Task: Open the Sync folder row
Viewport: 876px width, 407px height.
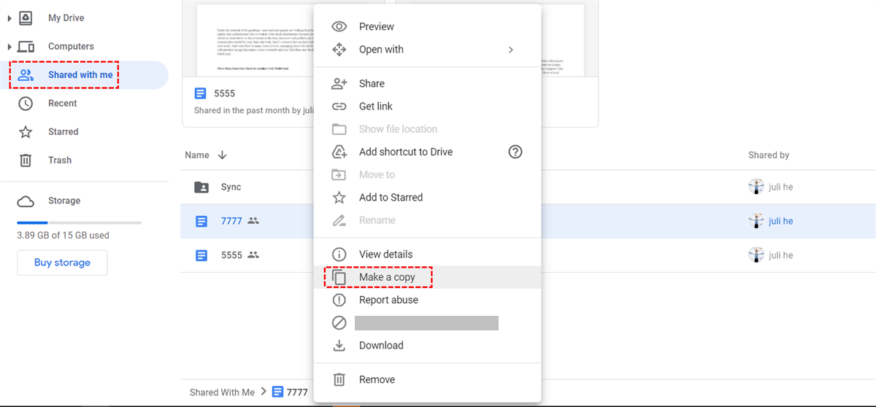Action: point(231,187)
